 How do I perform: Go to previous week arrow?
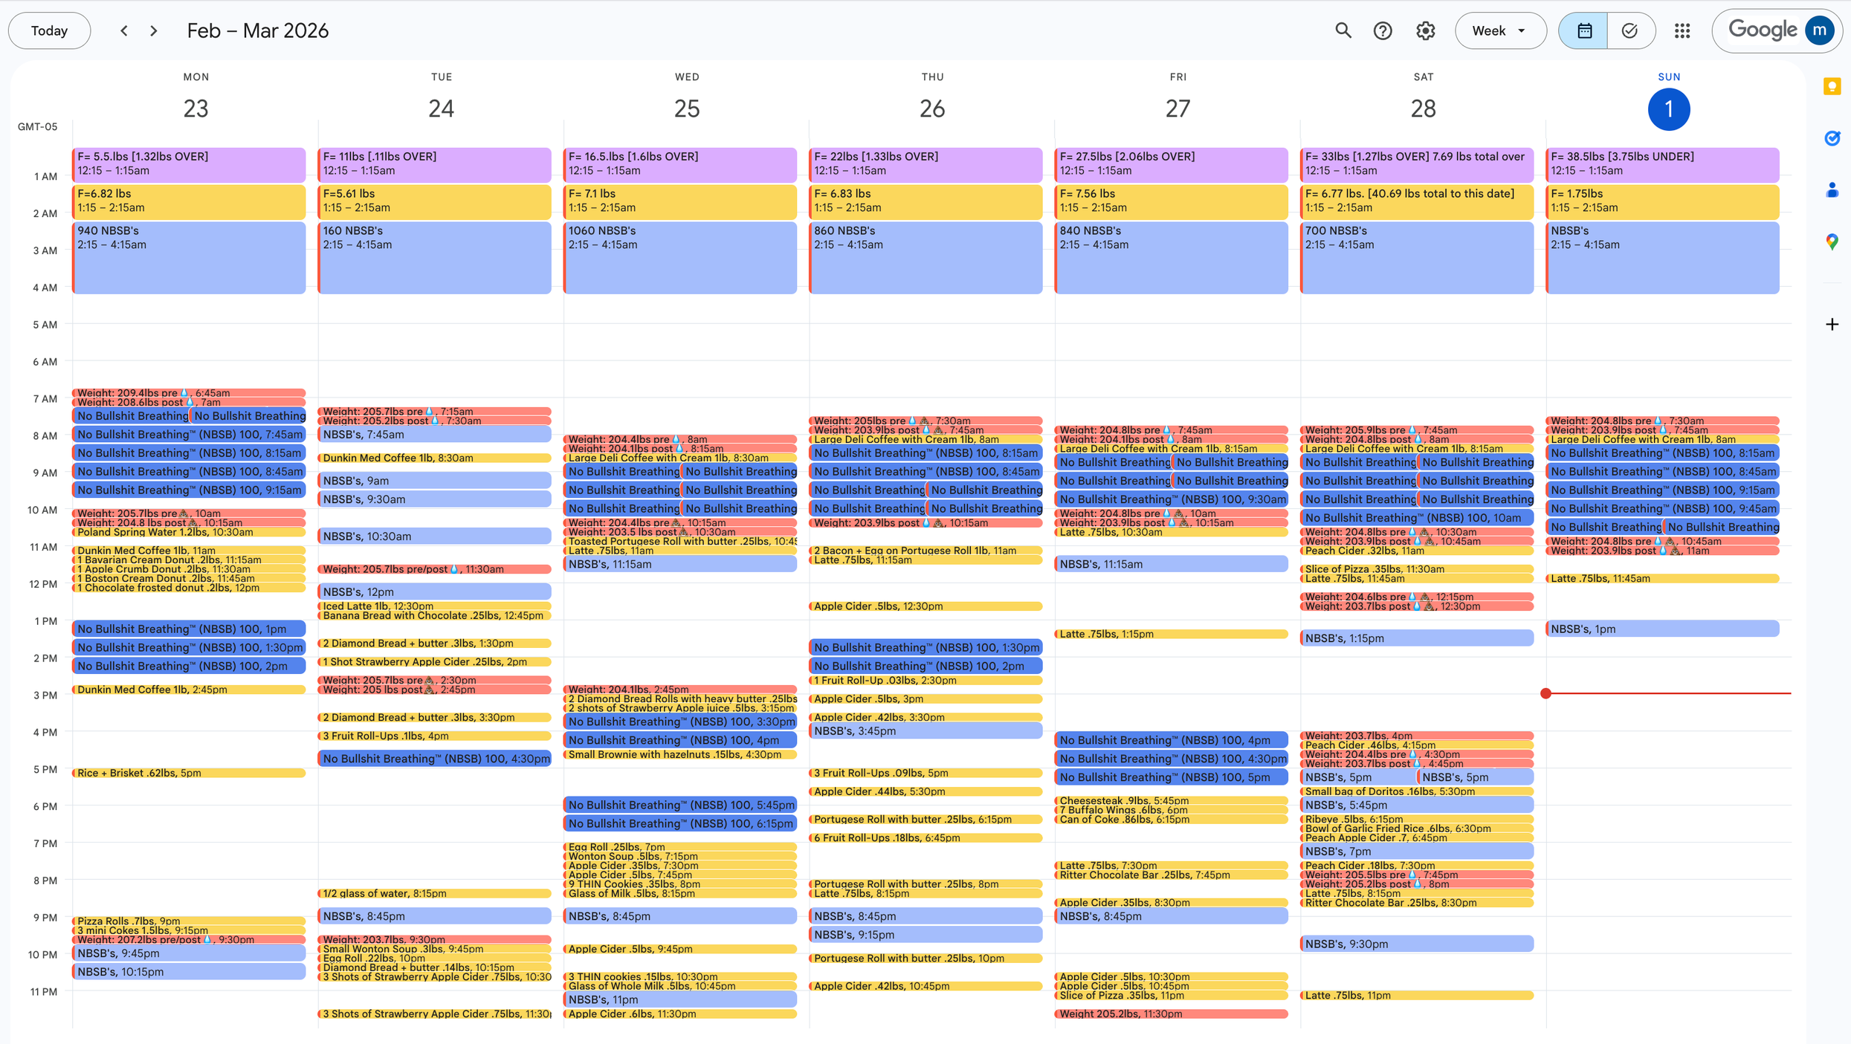[124, 30]
